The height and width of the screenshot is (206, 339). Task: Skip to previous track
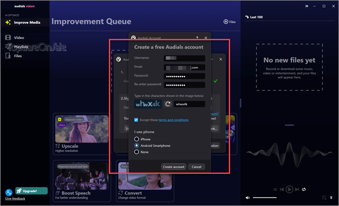pyautogui.click(x=282, y=190)
